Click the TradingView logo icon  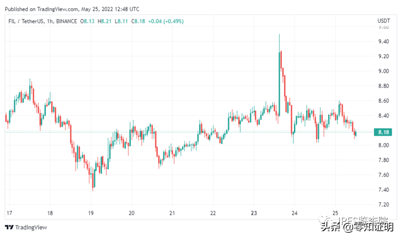point(9,227)
